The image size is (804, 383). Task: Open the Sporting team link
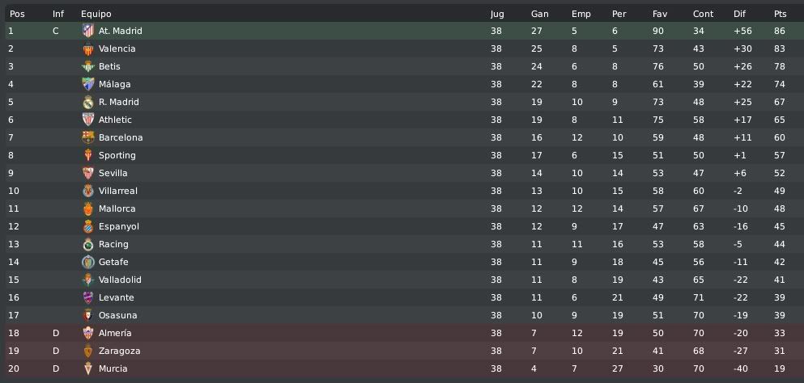pyautogui.click(x=117, y=155)
